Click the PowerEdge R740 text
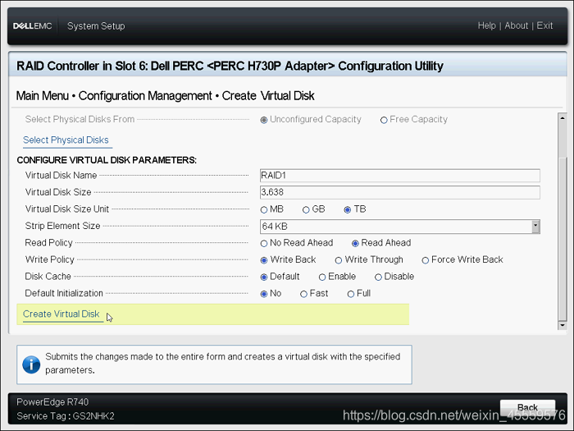 (52, 402)
